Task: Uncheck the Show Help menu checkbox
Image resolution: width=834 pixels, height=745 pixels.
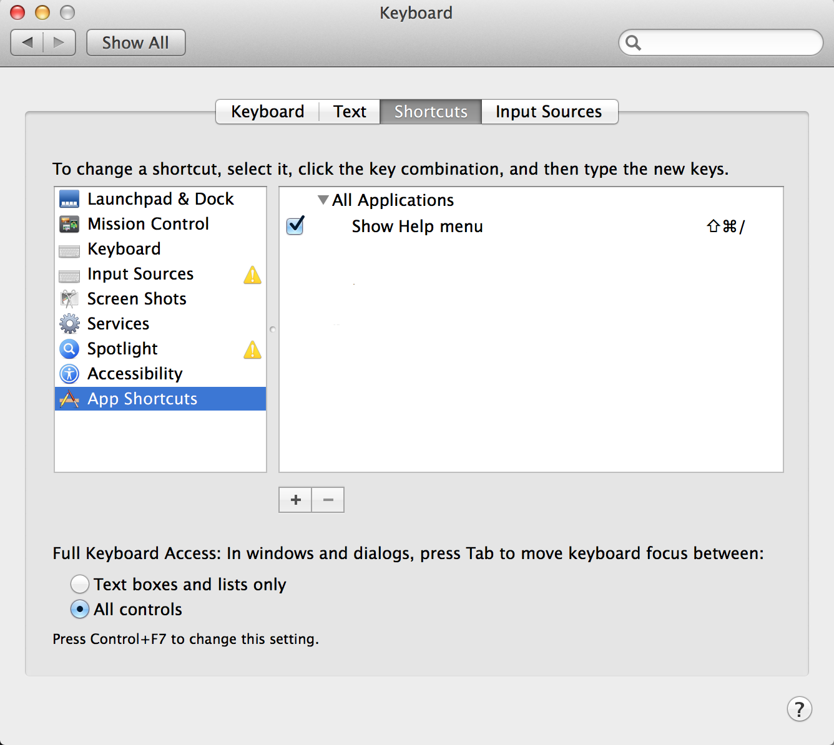Action: (x=295, y=226)
